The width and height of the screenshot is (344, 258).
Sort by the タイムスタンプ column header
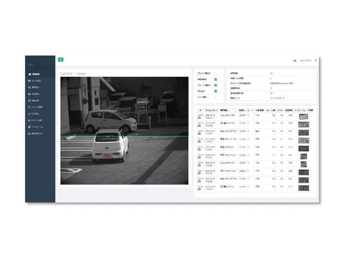click(211, 110)
